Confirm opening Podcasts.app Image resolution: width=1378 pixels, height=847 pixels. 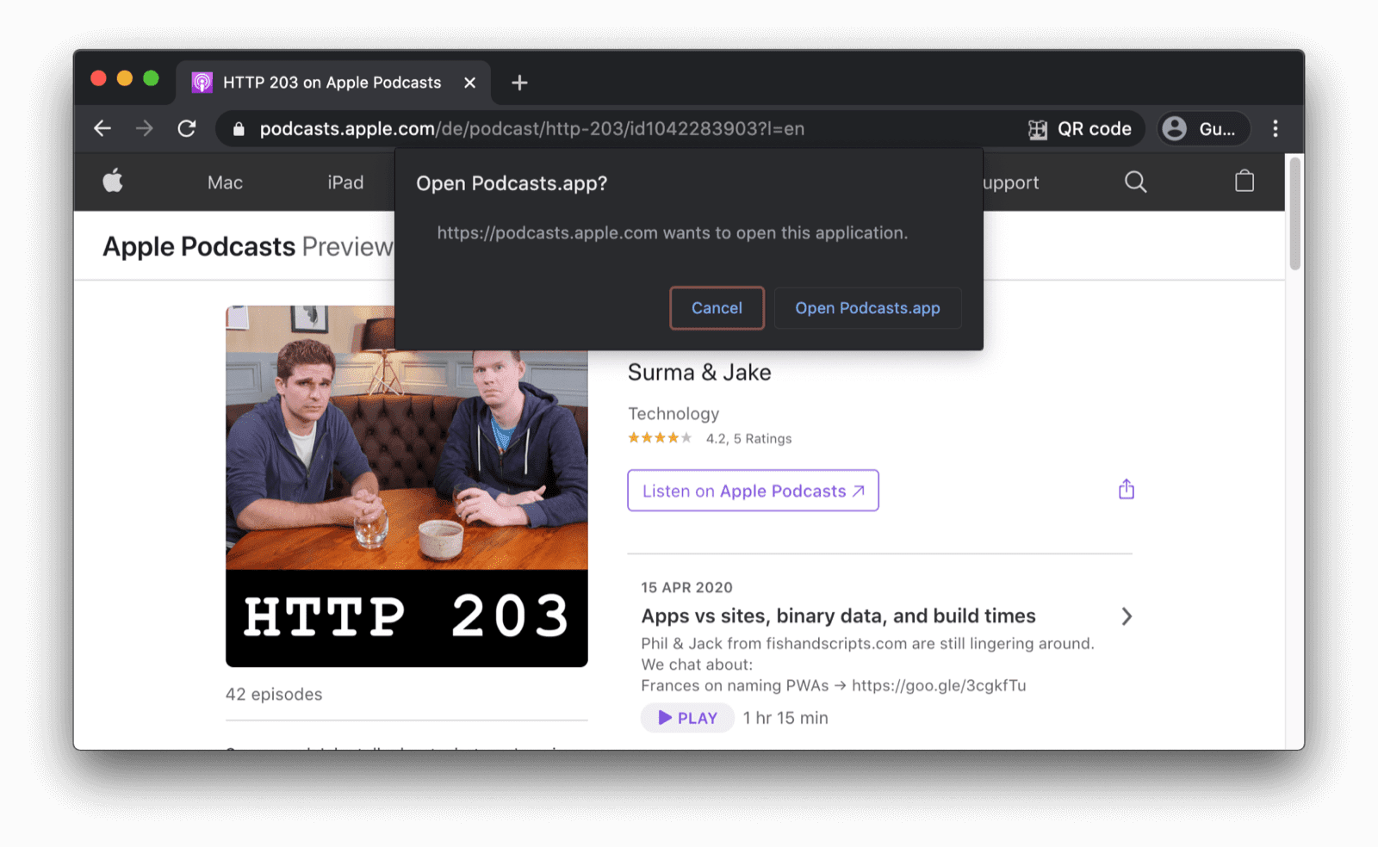click(x=867, y=308)
